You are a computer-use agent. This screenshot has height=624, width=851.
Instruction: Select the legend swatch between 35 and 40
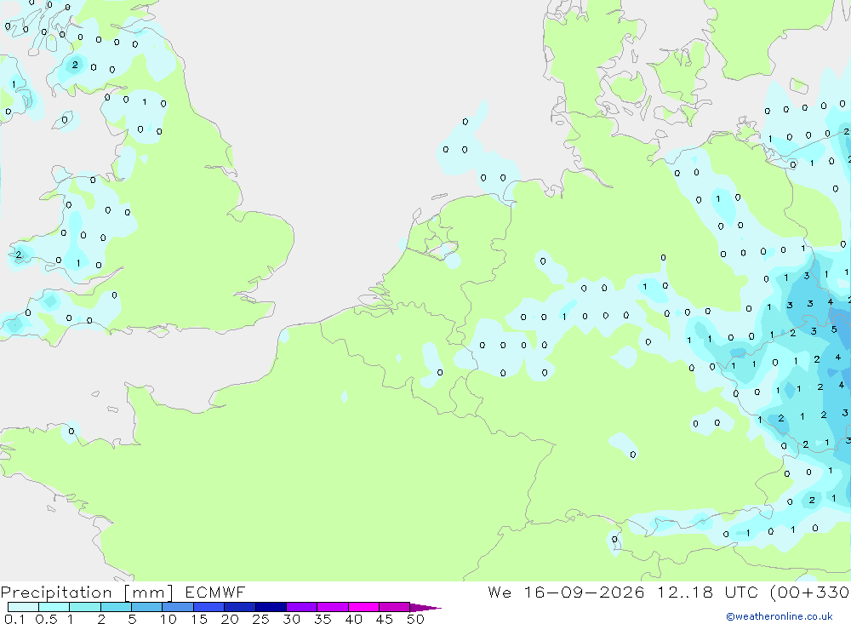click(x=333, y=607)
